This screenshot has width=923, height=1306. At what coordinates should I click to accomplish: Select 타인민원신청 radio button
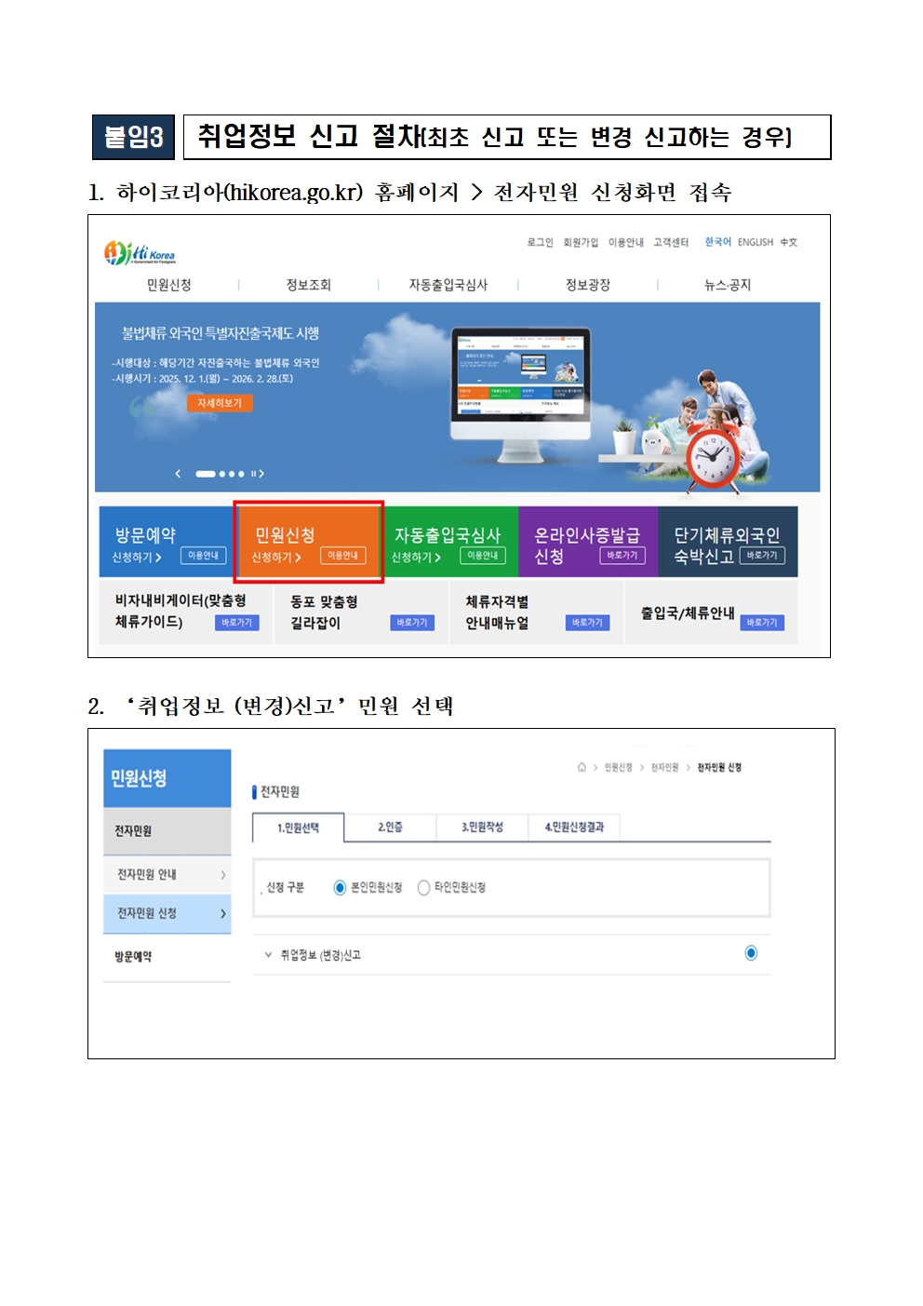tap(423, 887)
